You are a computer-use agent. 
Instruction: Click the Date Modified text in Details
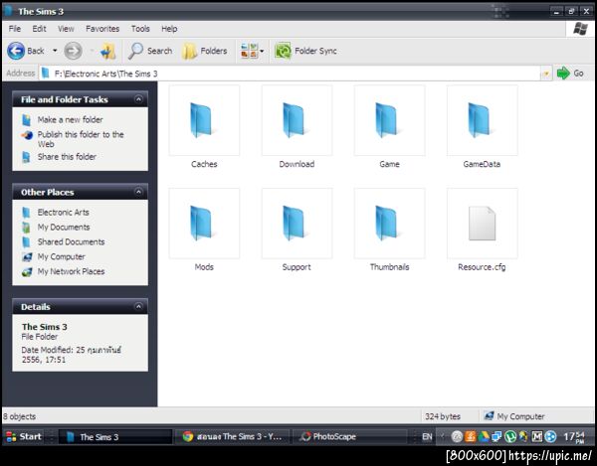pyautogui.click(x=72, y=355)
